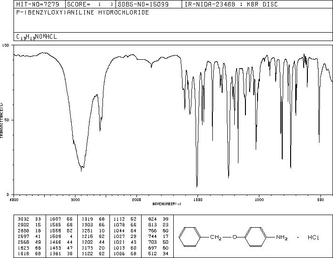Click the left benzyl ring in the structure

[190, 237]
